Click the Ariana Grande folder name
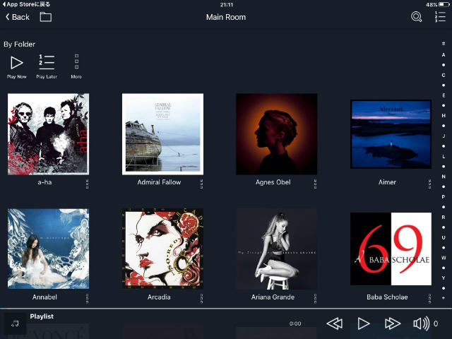The height and width of the screenshot is (339, 452). point(273,297)
